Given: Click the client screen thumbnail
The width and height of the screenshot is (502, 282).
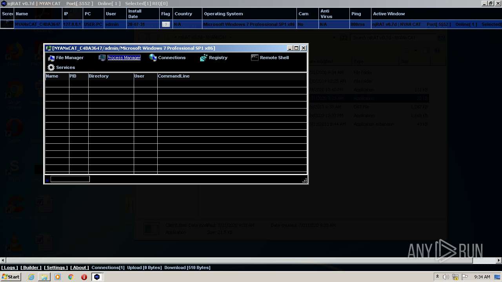Looking at the screenshot, I should tap(7, 24).
